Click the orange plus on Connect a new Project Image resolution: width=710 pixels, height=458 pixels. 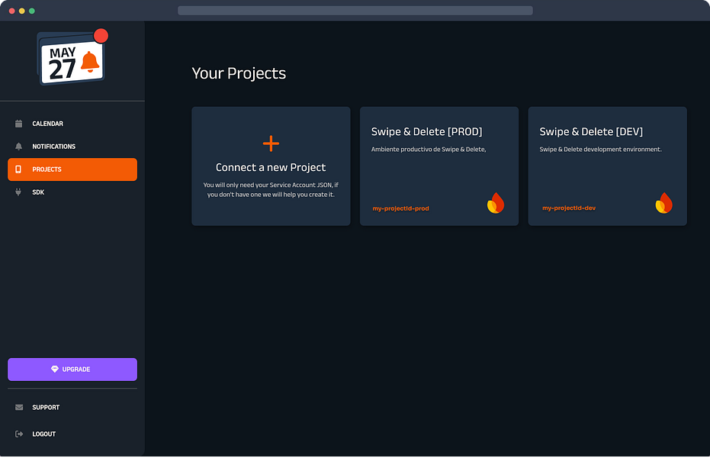pyautogui.click(x=271, y=142)
